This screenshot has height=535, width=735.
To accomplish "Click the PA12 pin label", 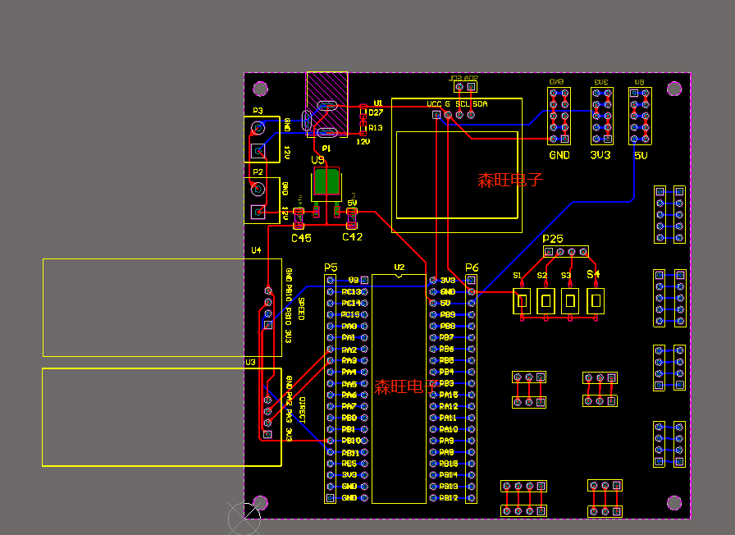I will click(449, 406).
